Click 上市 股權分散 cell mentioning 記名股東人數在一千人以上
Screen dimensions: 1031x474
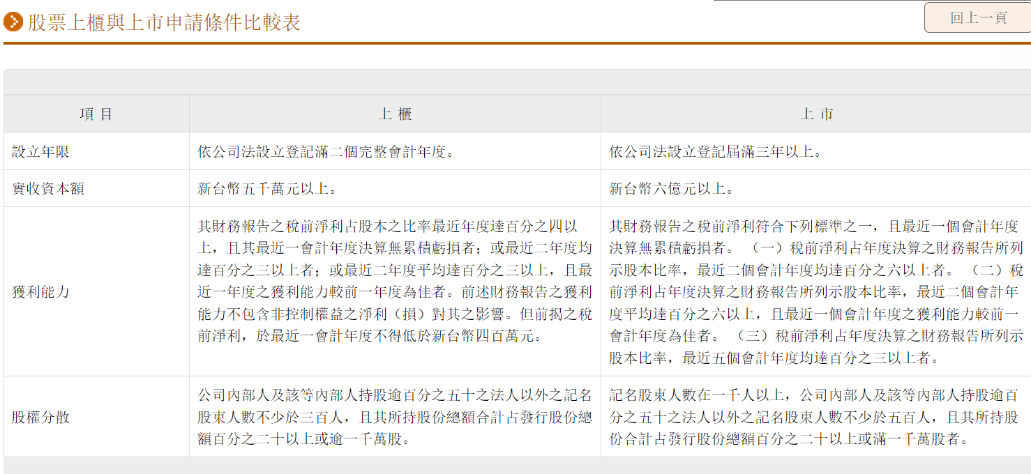click(815, 417)
